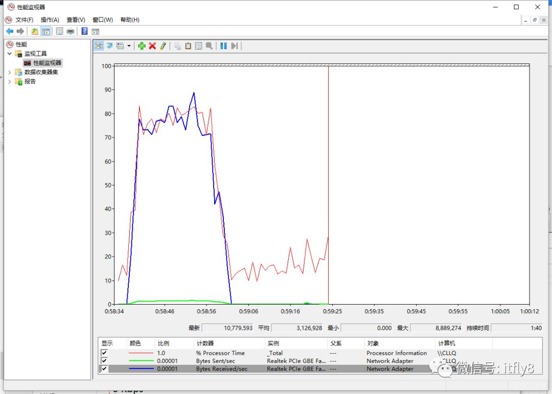
Task: Open the 窗口(W) menu
Action: [103, 20]
